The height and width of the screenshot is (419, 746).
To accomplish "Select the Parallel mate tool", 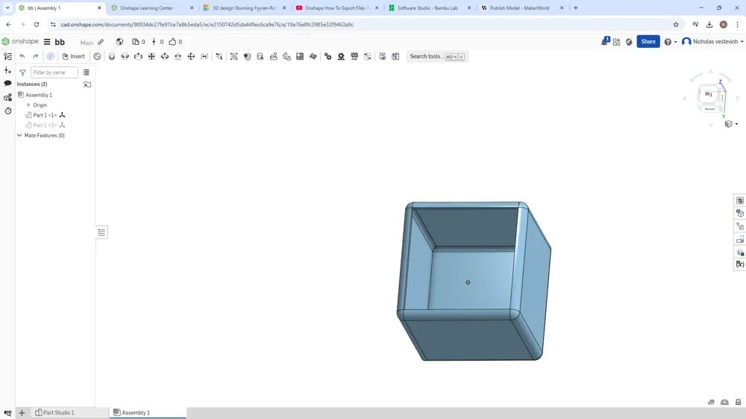I will coord(204,56).
